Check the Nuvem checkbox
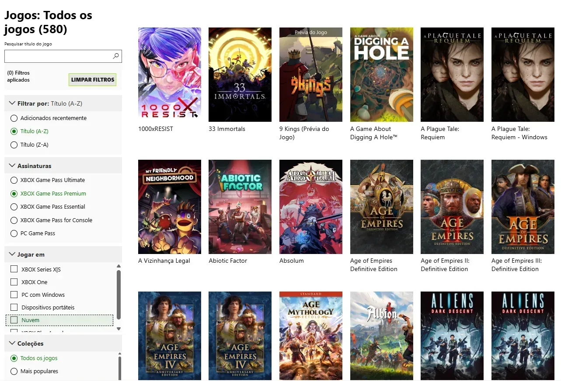 [x=14, y=320]
